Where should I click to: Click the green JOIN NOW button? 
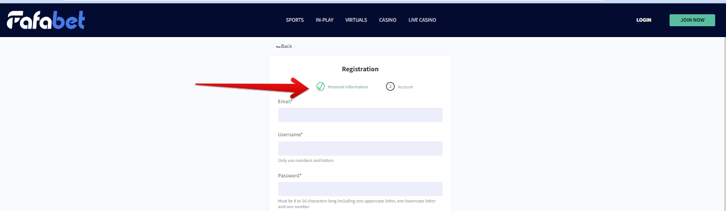(692, 20)
